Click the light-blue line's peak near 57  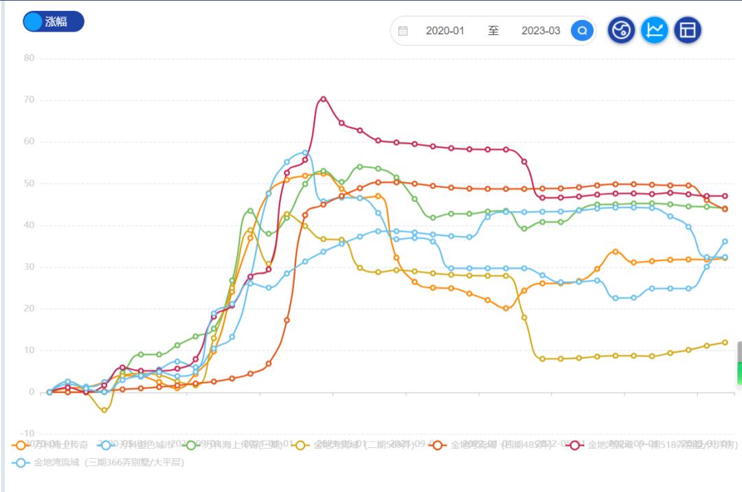[305, 153]
